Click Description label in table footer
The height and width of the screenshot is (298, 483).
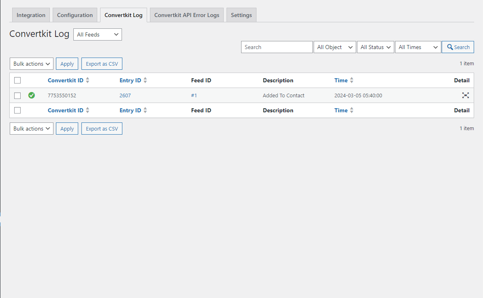(278, 110)
